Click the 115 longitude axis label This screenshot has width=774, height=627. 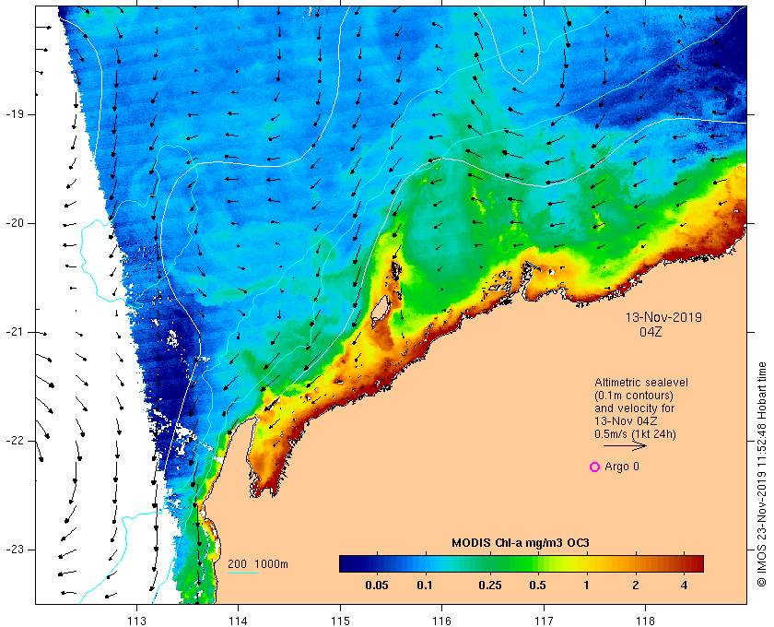pyautogui.click(x=340, y=621)
